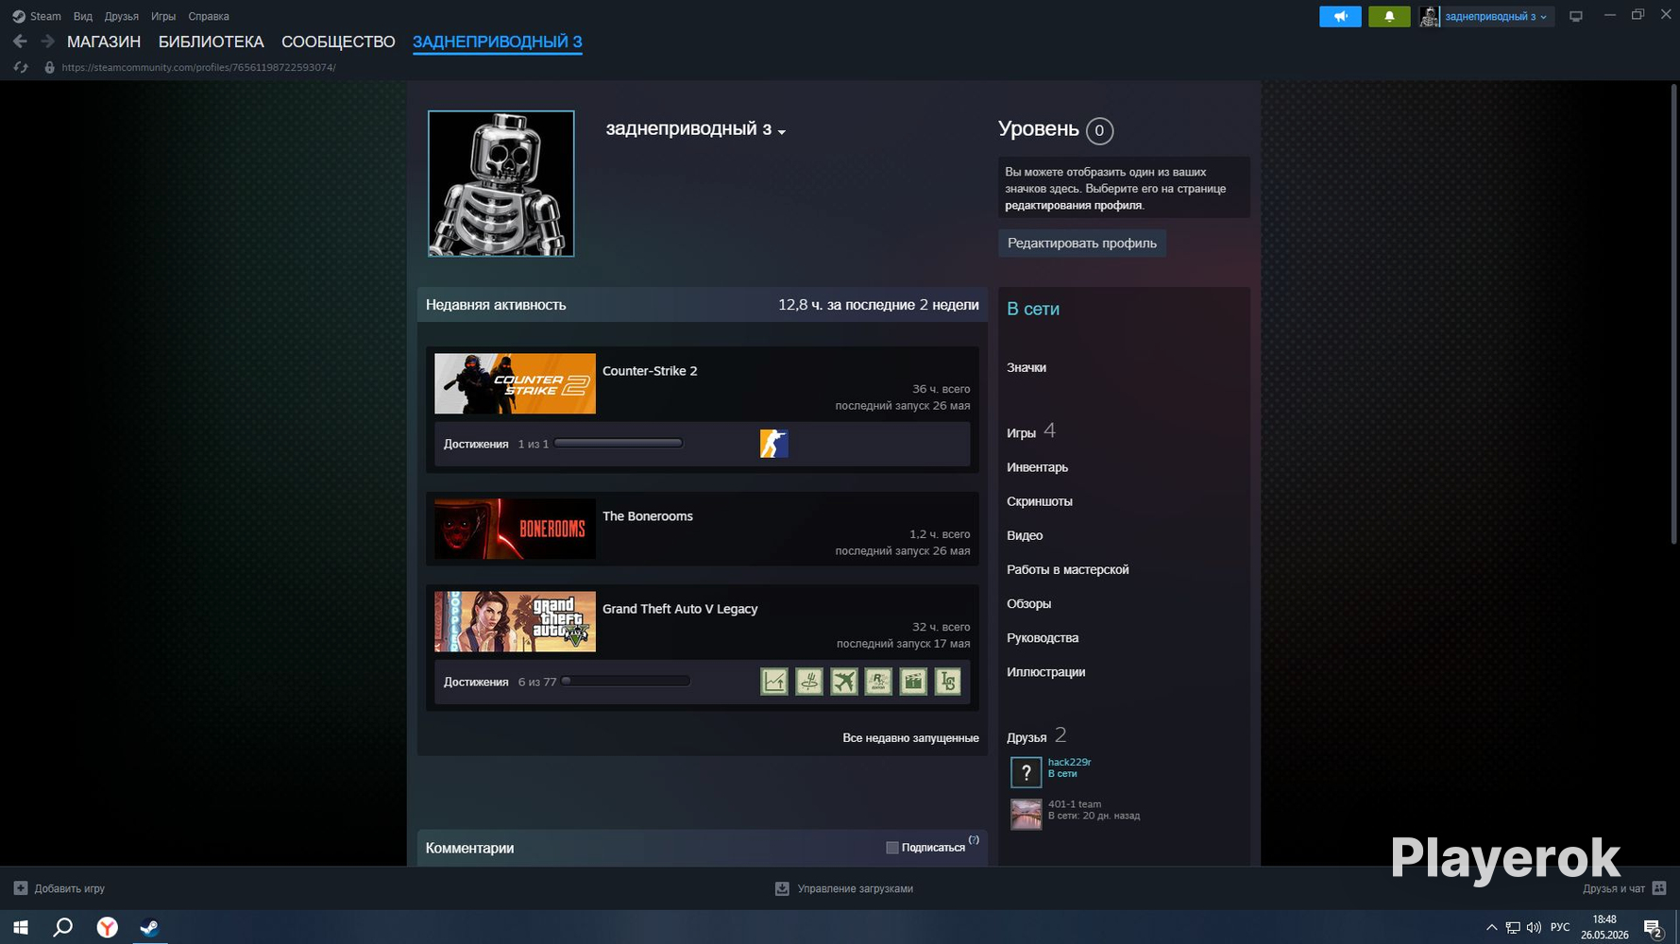
Task: Open Windows search in the taskbar
Action: point(63,927)
